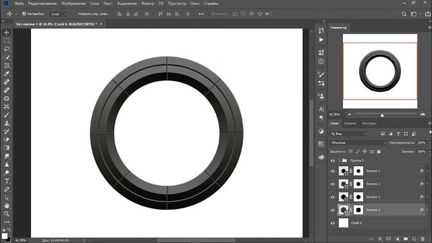Open the Справка menu

pyautogui.click(x=211, y=3)
